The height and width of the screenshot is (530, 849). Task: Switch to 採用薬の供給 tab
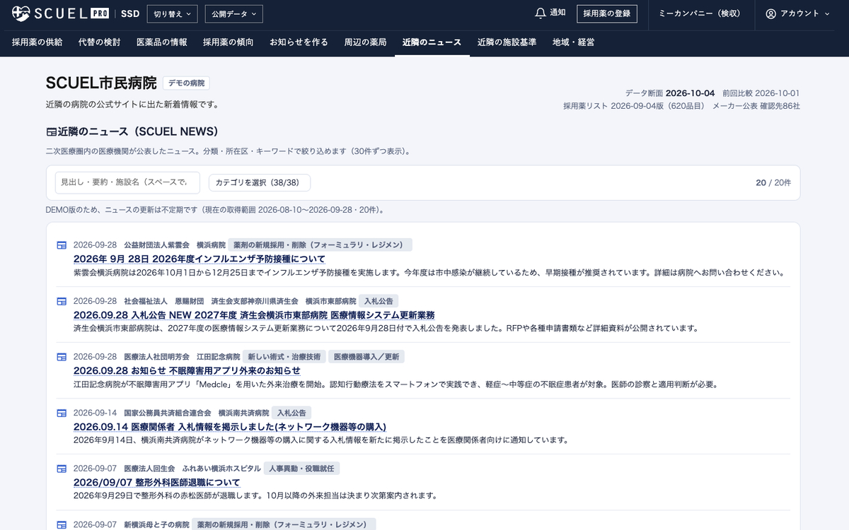click(x=37, y=42)
